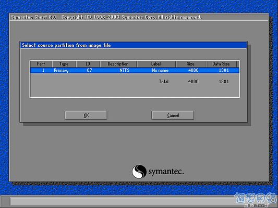Screen dimensions: 278x208
Task: Click the Description column header
Action: click(x=118, y=64)
